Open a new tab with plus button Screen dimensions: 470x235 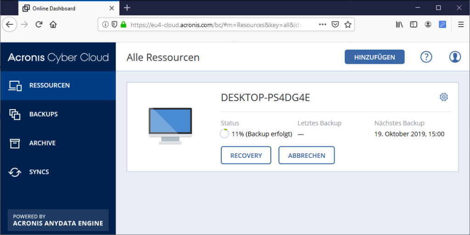127,8
